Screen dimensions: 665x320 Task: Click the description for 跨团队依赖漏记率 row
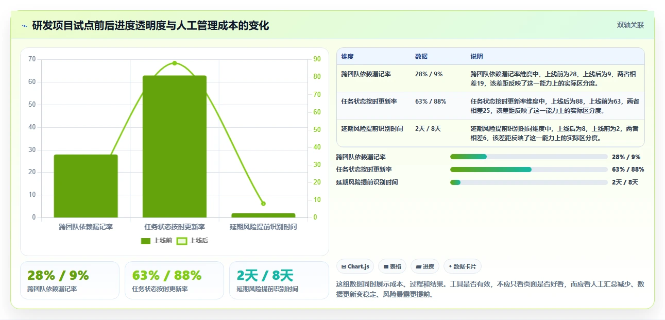pyautogui.click(x=554, y=78)
